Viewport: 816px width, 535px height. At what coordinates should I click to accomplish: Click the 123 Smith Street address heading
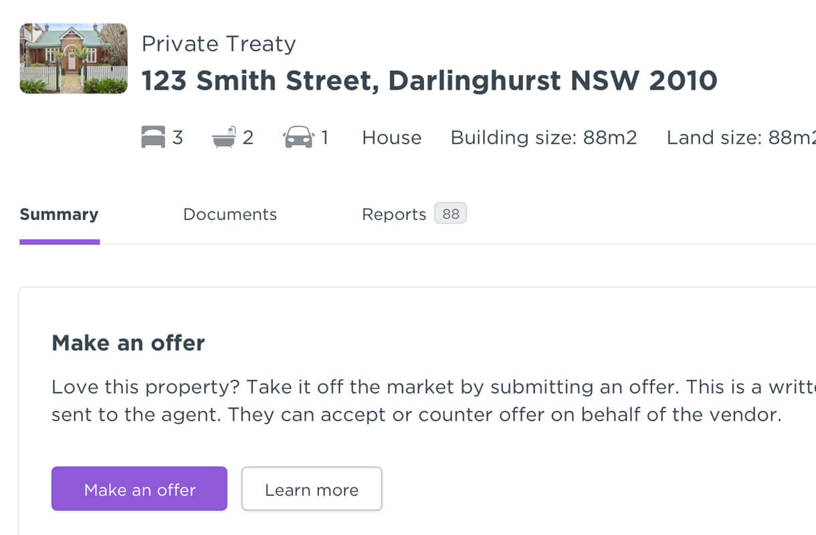(x=429, y=81)
